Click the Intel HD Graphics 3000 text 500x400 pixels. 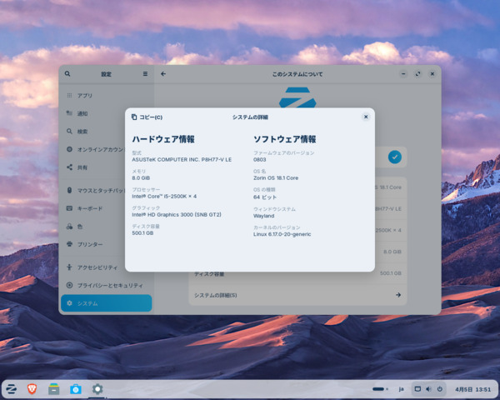point(177,215)
